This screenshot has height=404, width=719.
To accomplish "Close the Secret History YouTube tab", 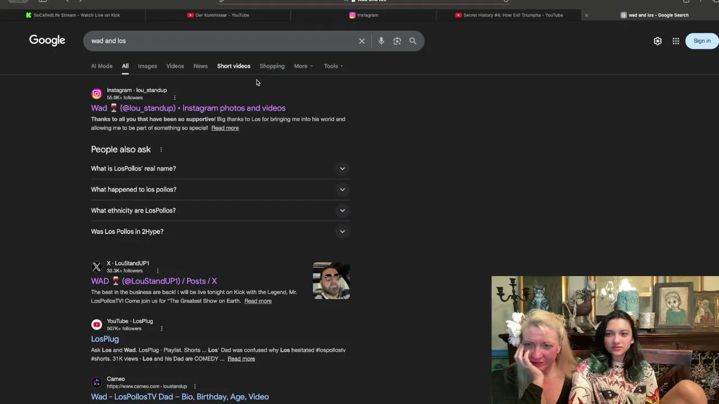I will [586, 15].
